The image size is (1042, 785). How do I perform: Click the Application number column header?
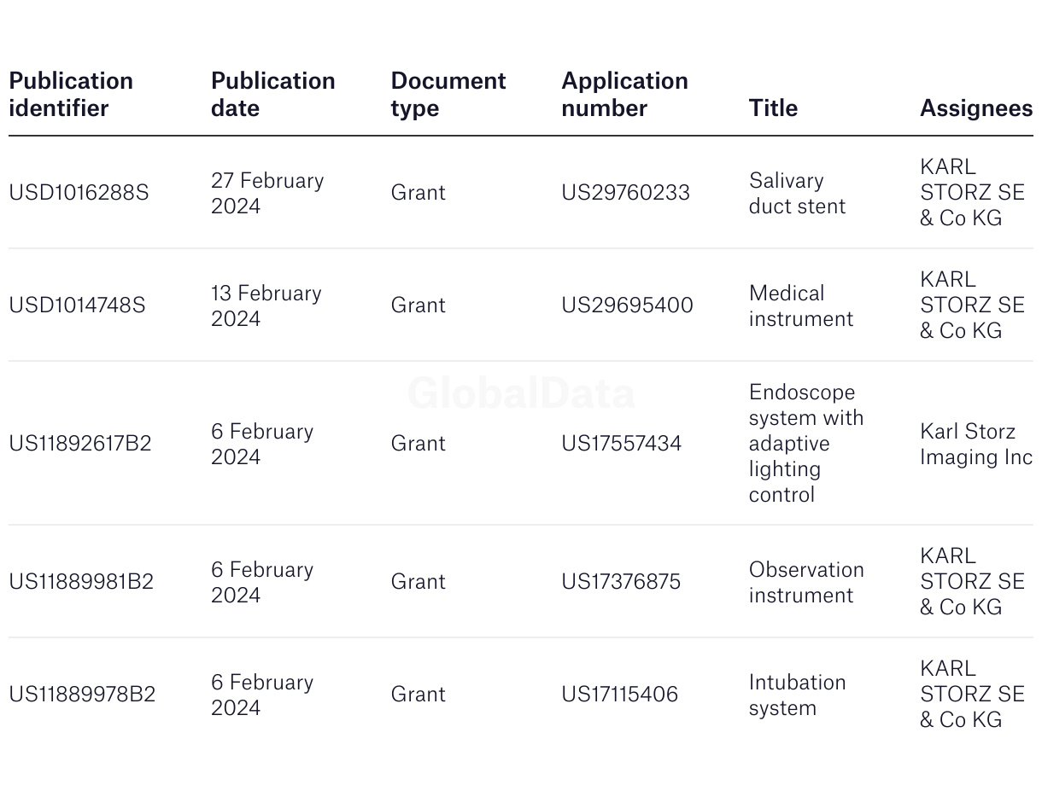[x=624, y=94]
